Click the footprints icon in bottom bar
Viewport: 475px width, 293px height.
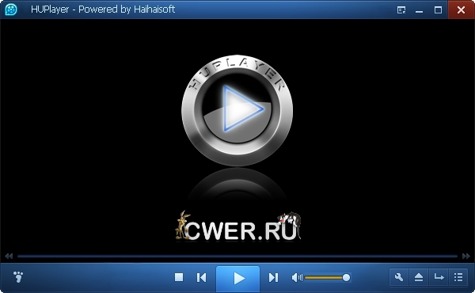tap(18, 276)
